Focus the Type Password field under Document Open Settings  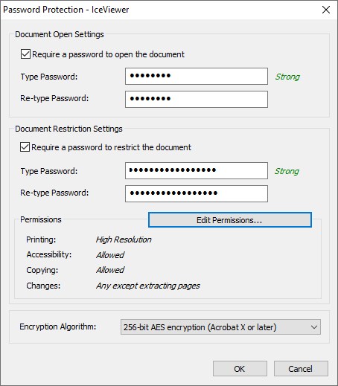click(197, 76)
